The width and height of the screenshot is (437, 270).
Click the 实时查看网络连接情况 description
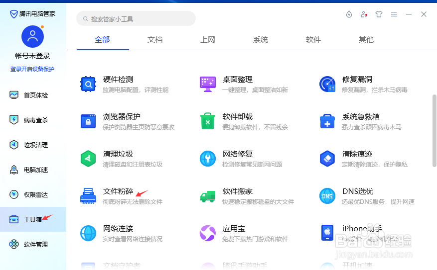point(133,239)
